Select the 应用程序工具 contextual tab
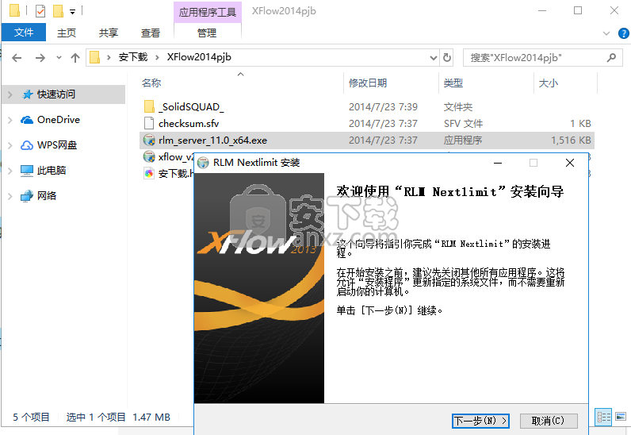This screenshot has width=631, height=435. coord(207,12)
